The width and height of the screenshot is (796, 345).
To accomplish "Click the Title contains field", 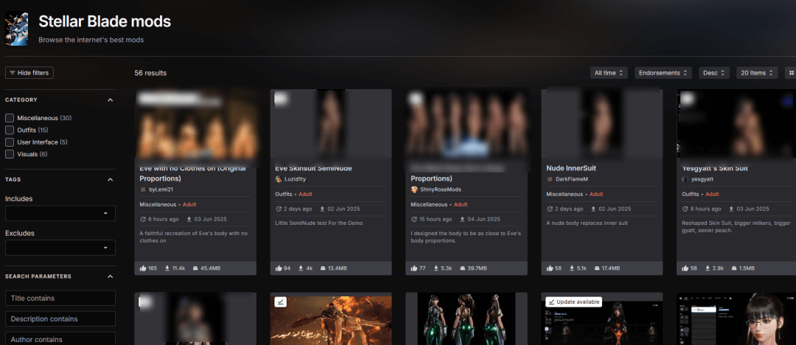I will coord(60,299).
